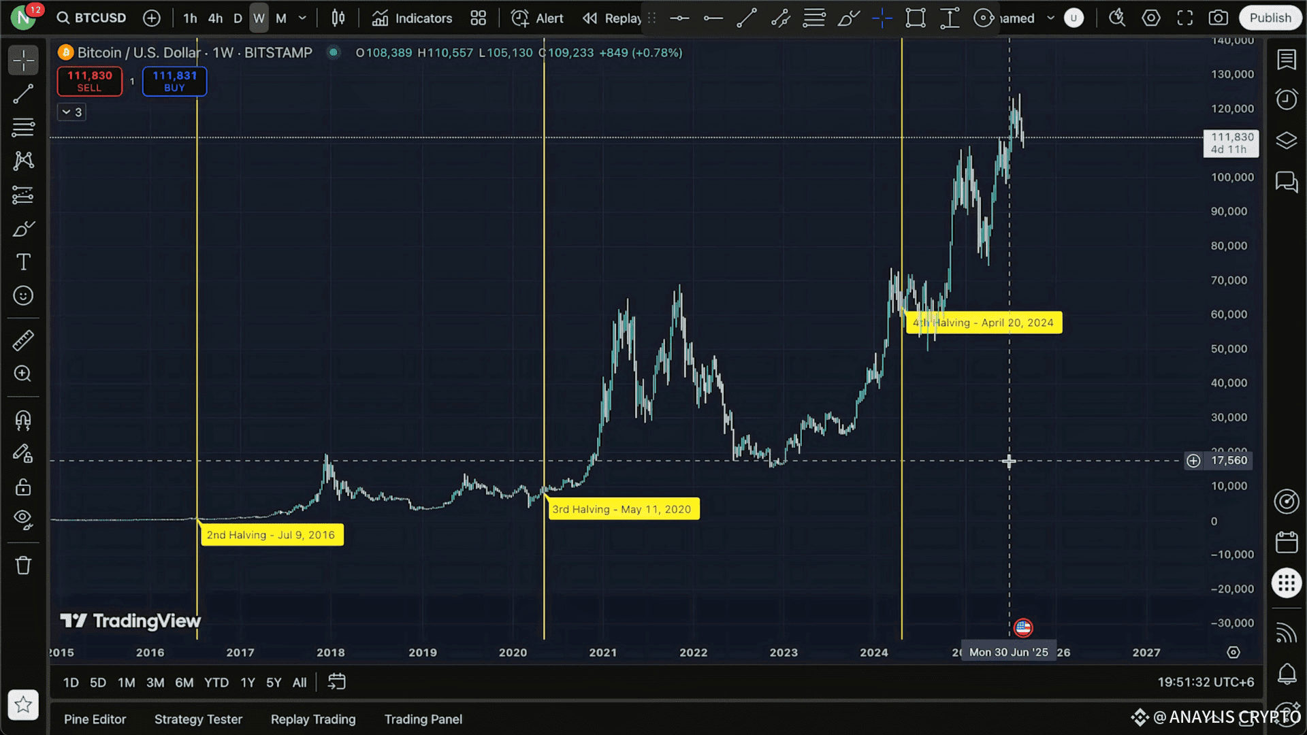The height and width of the screenshot is (735, 1307).
Task: Select the brush tool in left toolbar
Action: (x=23, y=229)
